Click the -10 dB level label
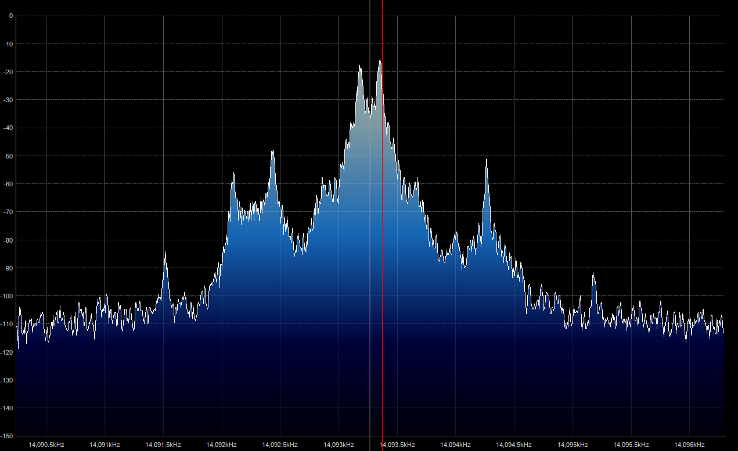This screenshot has width=738, height=451. tap(9, 44)
